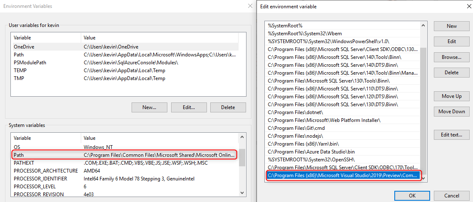This screenshot has height=202, width=473.
Task: Click the Cancel button
Action: coord(452,196)
